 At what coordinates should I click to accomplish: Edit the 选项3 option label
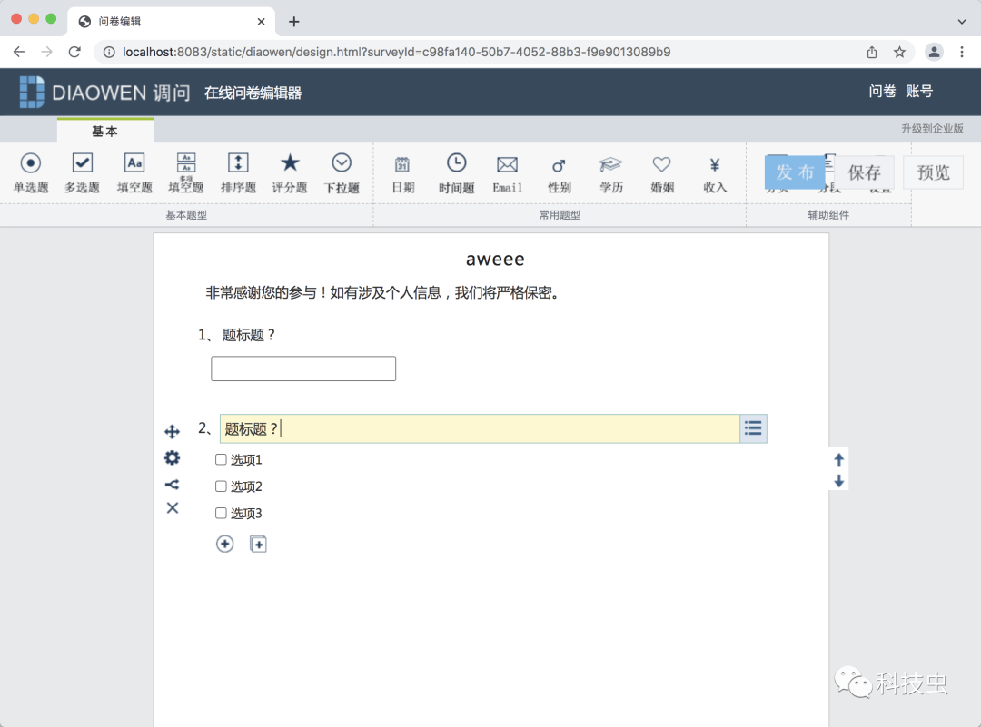click(246, 514)
